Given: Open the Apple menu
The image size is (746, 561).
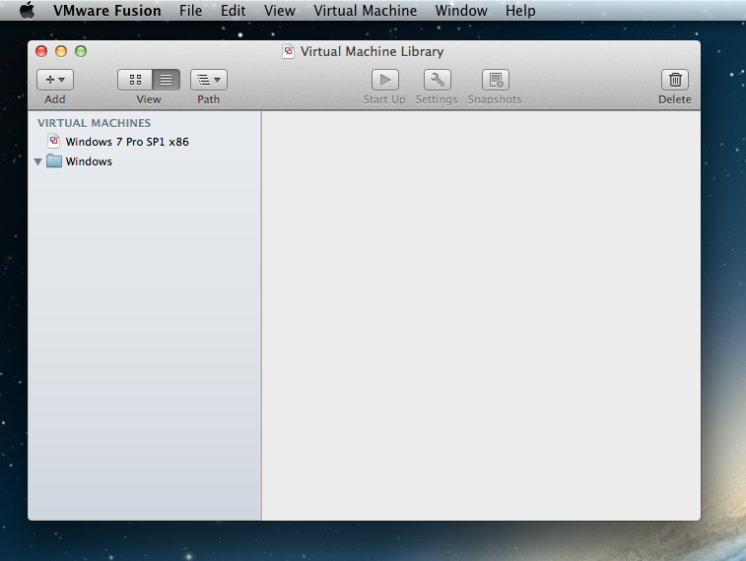Looking at the screenshot, I should point(27,11).
